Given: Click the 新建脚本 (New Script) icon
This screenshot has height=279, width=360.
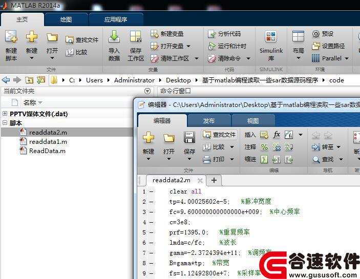Looking at the screenshot, I should click(11, 37).
